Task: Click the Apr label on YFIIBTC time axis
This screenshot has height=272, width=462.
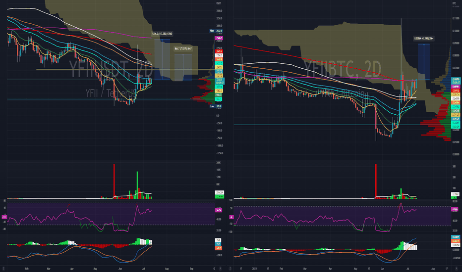Action: (330, 269)
